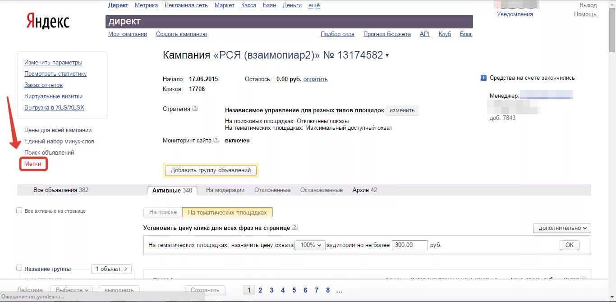Open the API link

[x=425, y=34]
